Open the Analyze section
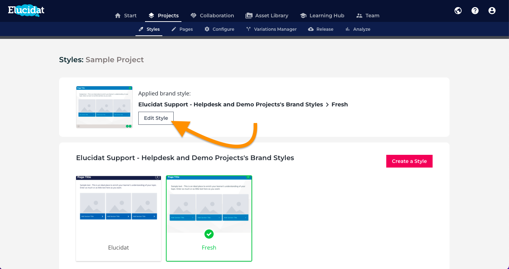Screen dimensions: 509x269 [358, 29]
